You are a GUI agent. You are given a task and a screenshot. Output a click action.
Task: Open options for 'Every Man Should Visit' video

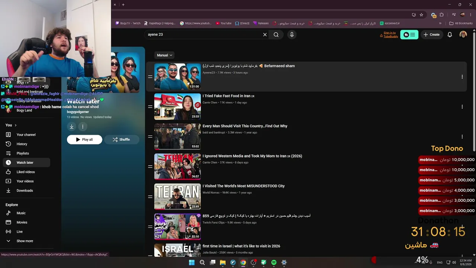462,137
